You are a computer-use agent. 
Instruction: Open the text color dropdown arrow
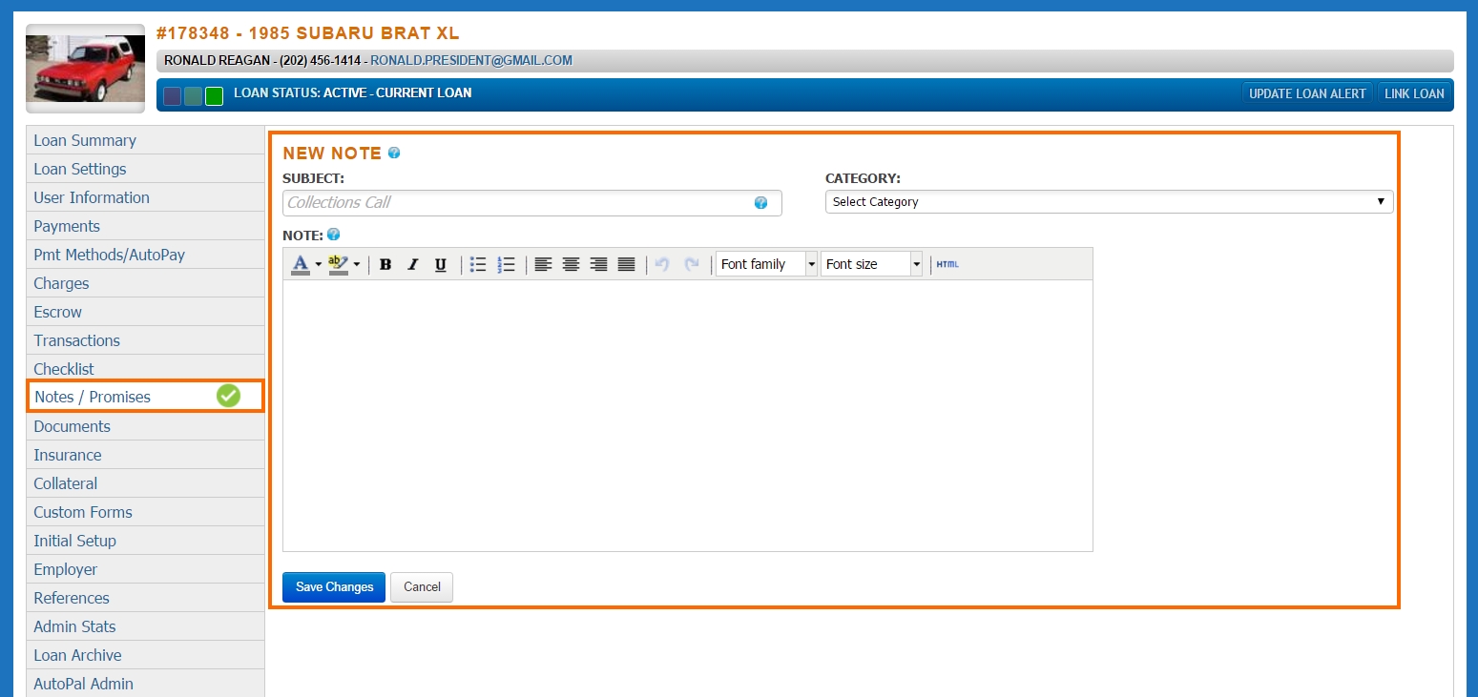tap(319, 264)
